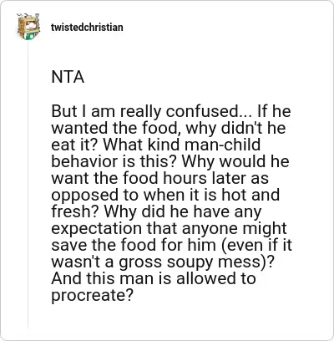The height and width of the screenshot is (341, 334).
Task: Click the line 'fresh? Why did he have any'
Action: pyautogui.click(x=156, y=211)
